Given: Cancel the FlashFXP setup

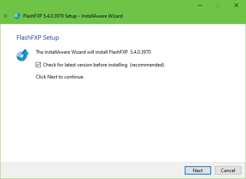Looking at the screenshot, I should pos(228,170).
